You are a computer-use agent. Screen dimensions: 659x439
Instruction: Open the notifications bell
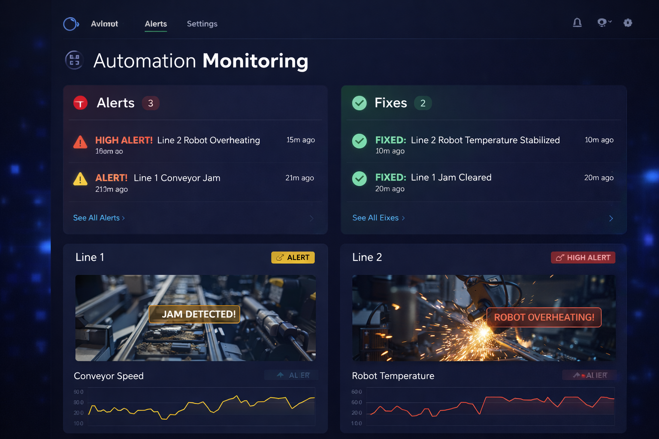[x=577, y=23]
